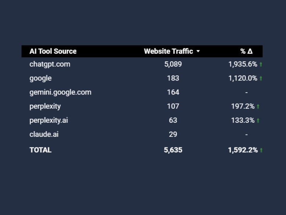This screenshot has width=286, height=215.
Task: Click the 1,935.6% change value
Action: (243, 64)
